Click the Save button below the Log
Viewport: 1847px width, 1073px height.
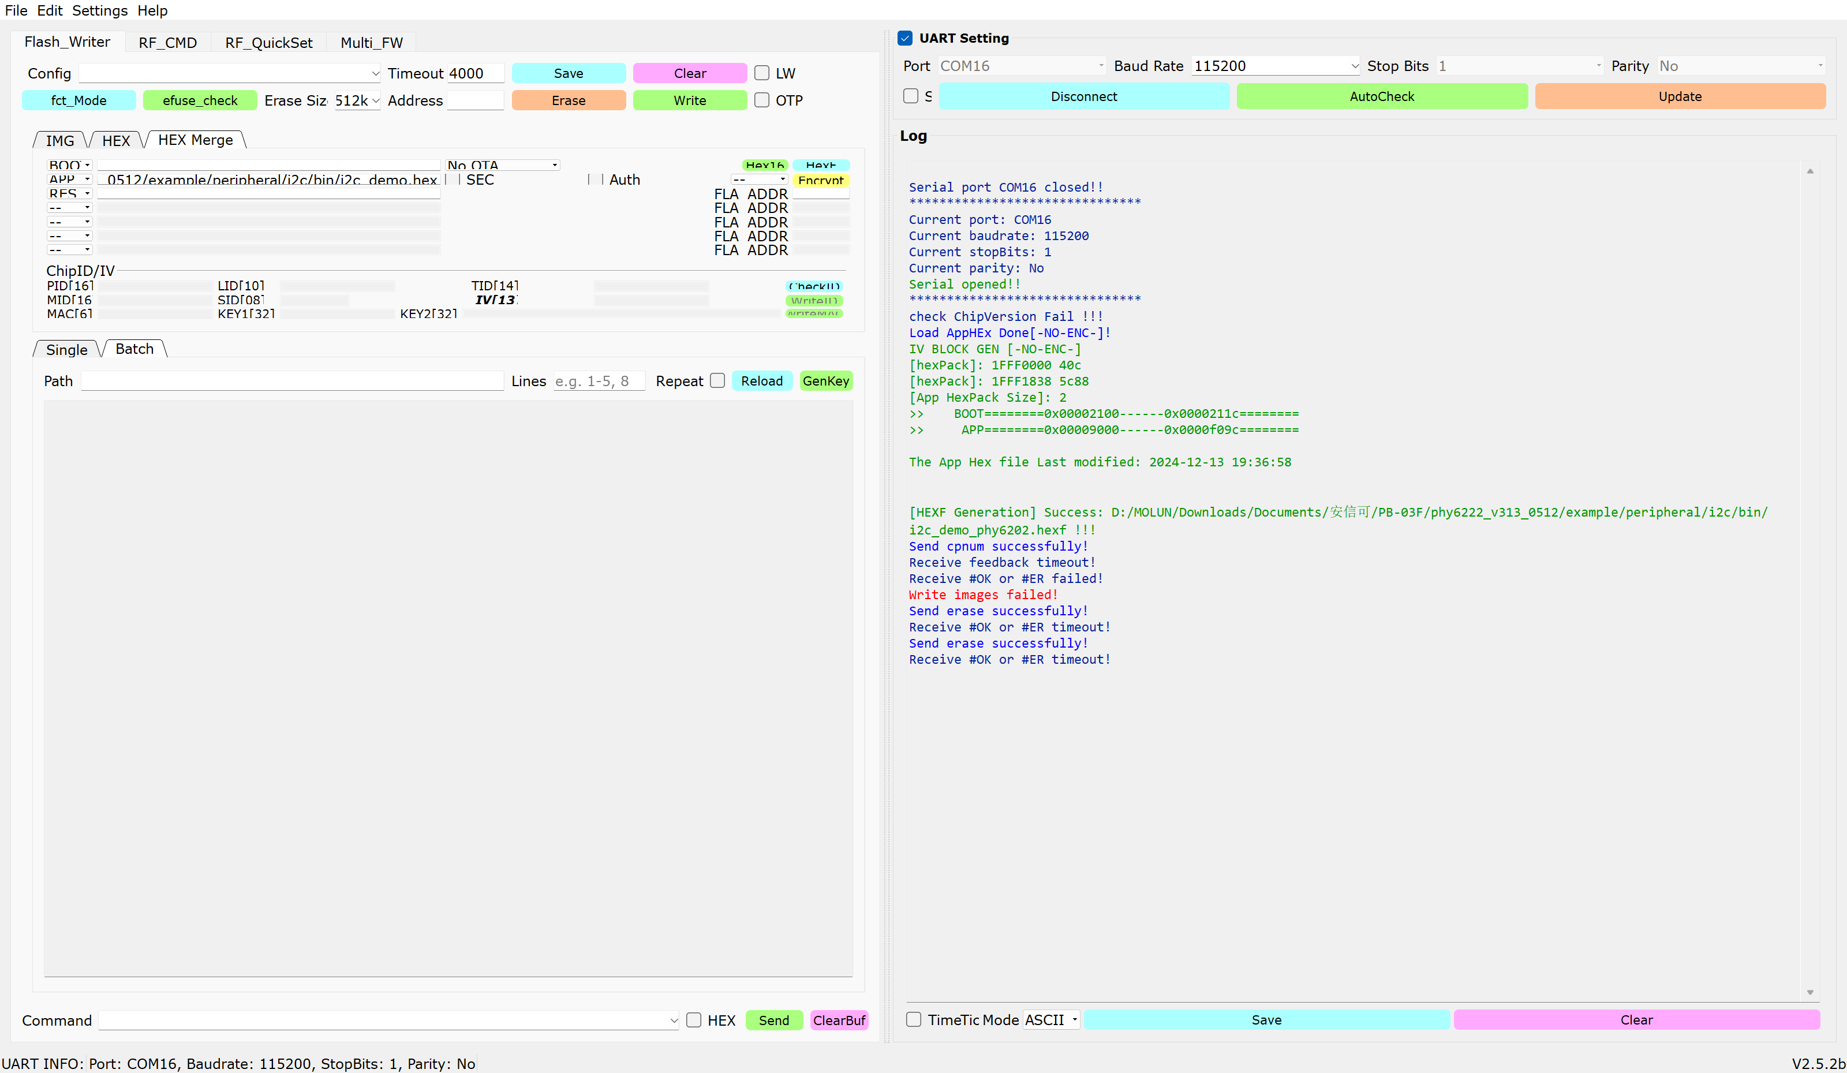(x=1266, y=1019)
